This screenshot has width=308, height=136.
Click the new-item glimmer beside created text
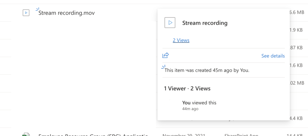[163, 67]
